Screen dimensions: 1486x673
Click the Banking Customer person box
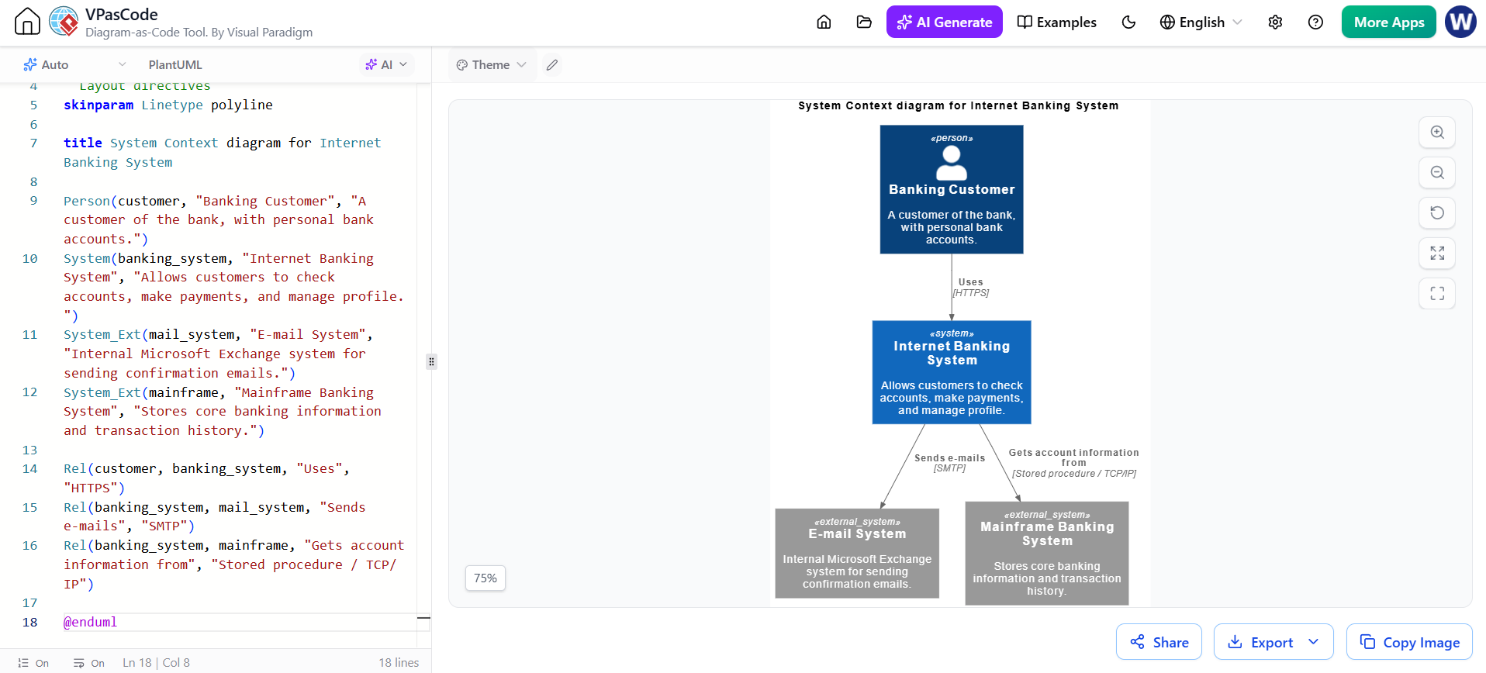[952, 189]
